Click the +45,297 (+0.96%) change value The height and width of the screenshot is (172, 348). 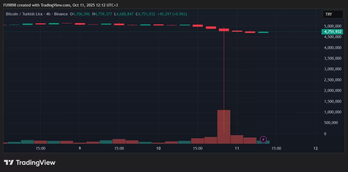coord(172,14)
